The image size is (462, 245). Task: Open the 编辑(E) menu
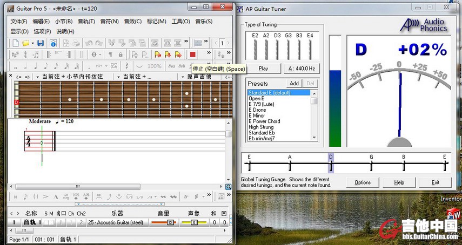(41, 22)
